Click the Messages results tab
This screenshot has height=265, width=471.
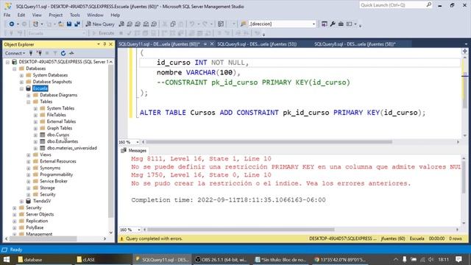click(x=134, y=150)
